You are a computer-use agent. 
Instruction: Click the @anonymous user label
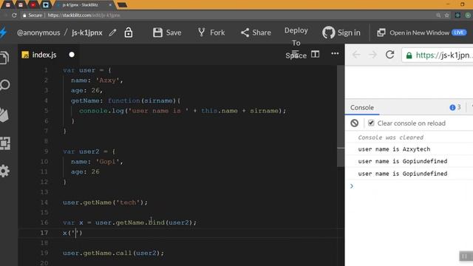pyautogui.click(x=38, y=33)
